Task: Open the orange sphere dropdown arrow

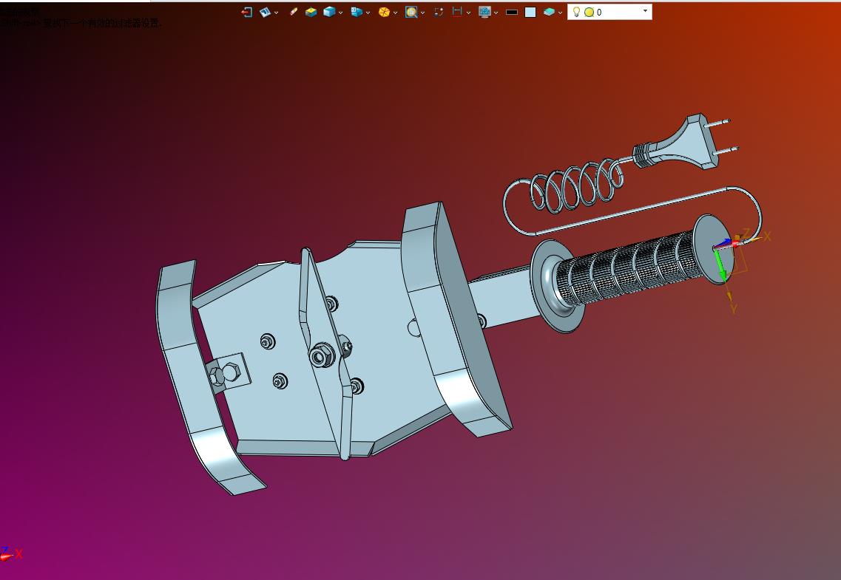Action: click(x=395, y=13)
